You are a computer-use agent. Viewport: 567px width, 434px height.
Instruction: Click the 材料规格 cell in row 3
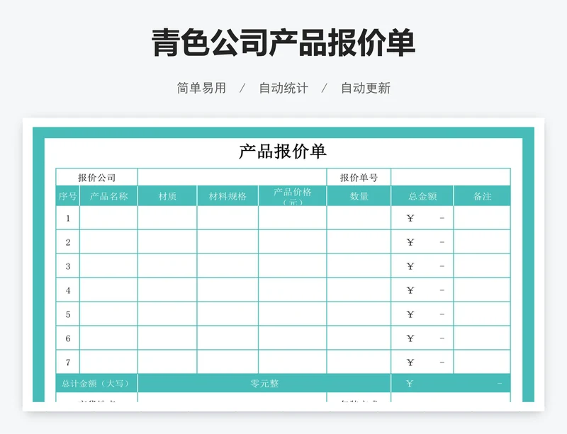(x=228, y=266)
